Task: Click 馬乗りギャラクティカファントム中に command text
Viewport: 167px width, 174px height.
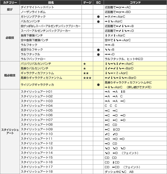Action: click(128, 82)
